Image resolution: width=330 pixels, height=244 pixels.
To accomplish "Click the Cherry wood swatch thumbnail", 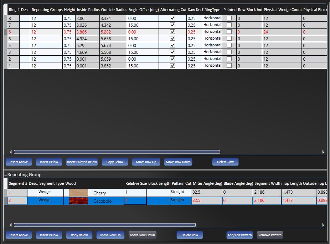I will tap(78, 193).
